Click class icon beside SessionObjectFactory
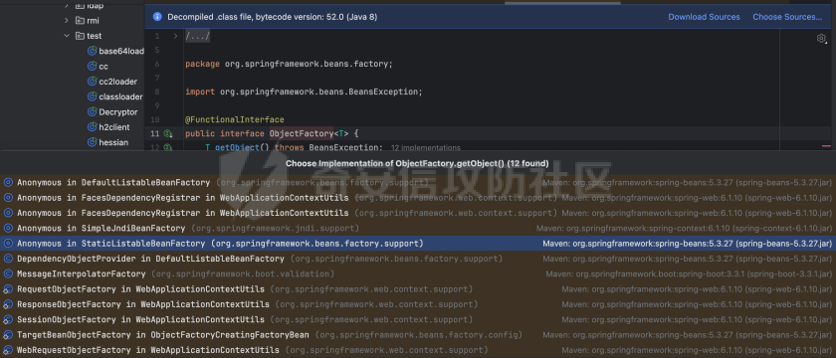 [8, 319]
